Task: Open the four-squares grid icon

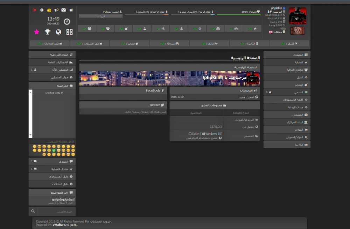Action: (x=69, y=32)
